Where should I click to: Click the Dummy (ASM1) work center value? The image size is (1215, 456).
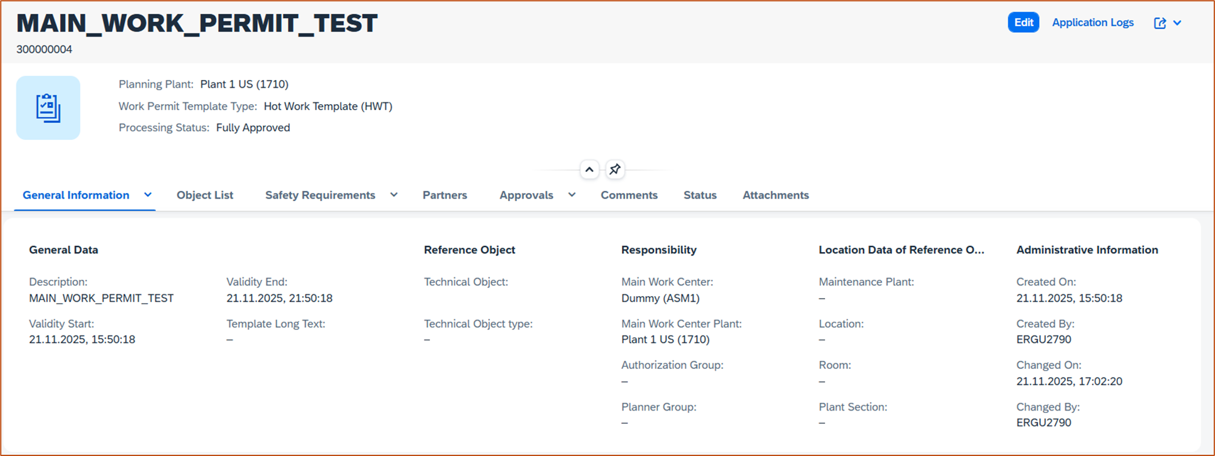pyautogui.click(x=660, y=298)
